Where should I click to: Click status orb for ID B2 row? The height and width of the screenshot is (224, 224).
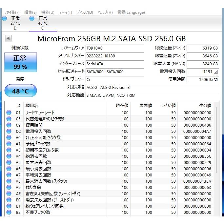[x=9, y=212]
